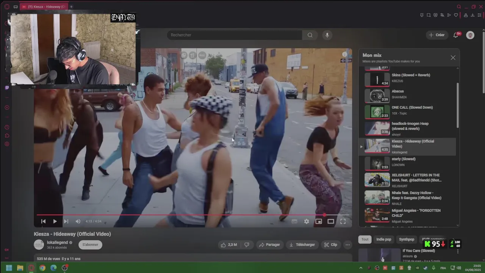This screenshot has width=485, height=273.
Task: Open options for If You Care video
Action: click(x=458, y=251)
